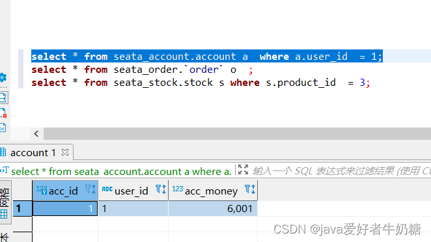
Task: Click the SQL text icon before the result query
Action: [x=5, y=170]
